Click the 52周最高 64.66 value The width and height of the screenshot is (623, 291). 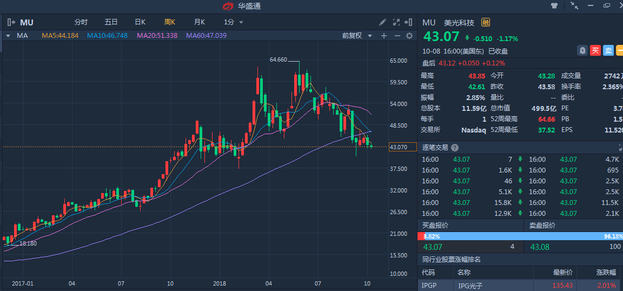point(546,119)
